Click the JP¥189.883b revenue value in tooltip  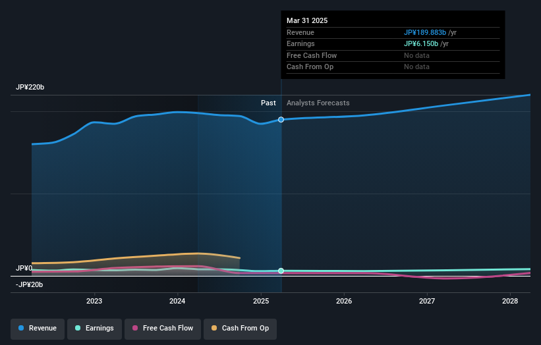tap(425, 32)
